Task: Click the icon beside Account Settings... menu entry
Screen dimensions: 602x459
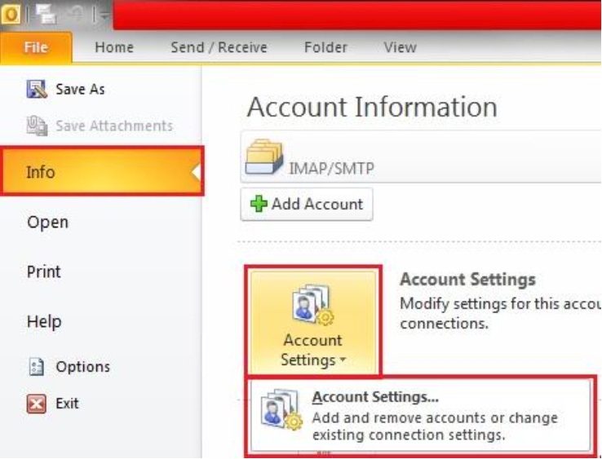Action: click(x=281, y=409)
